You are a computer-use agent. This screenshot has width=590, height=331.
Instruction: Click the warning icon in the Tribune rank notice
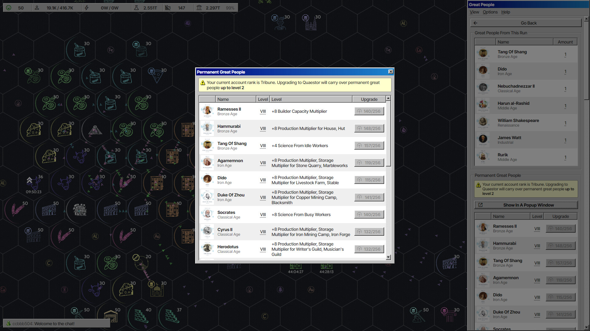click(203, 82)
